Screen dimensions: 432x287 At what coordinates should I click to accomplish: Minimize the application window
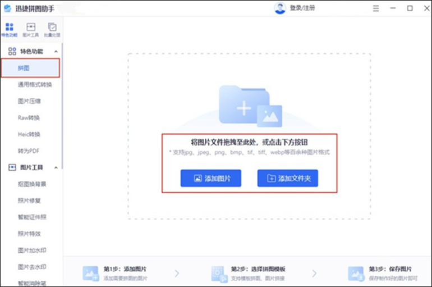[393, 8]
